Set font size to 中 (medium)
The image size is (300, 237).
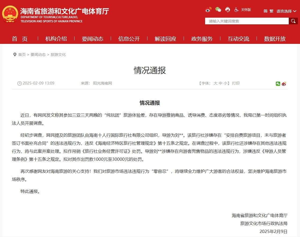coord(220,83)
